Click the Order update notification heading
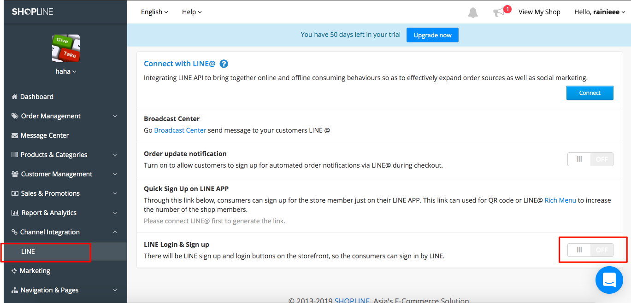The width and height of the screenshot is (631, 303). pos(185,154)
